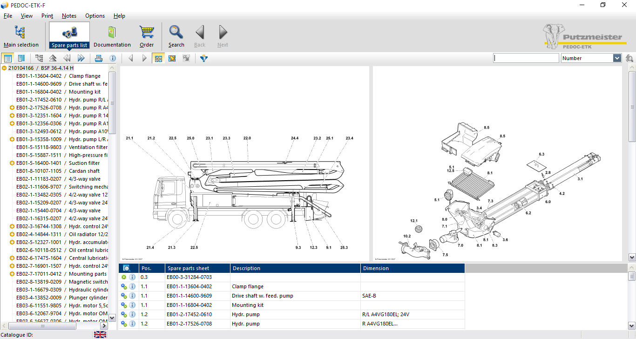Click the Documentation toolbar icon
Screen dimensions: 636x339
pyautogui.click(x=112, y=36)
